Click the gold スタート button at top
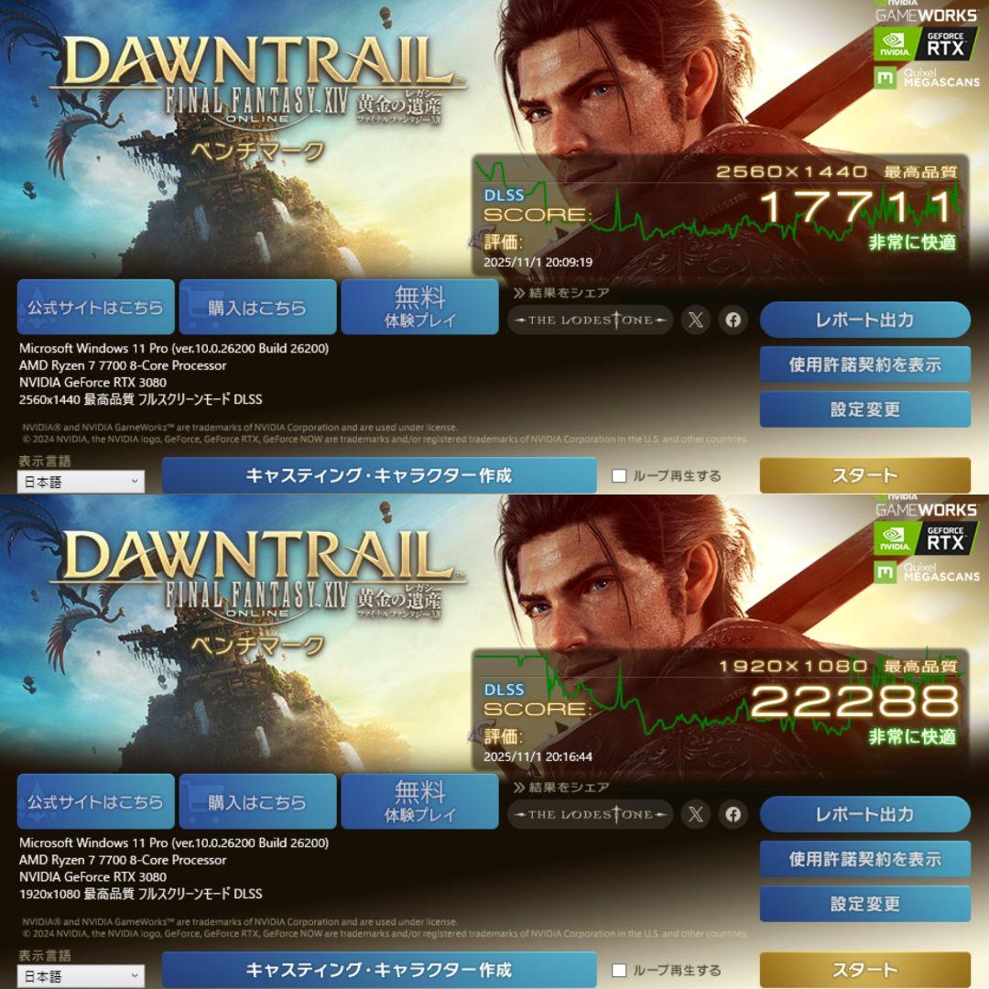The width and height of the screenshot is (989, 989). [x=864, y=475]
